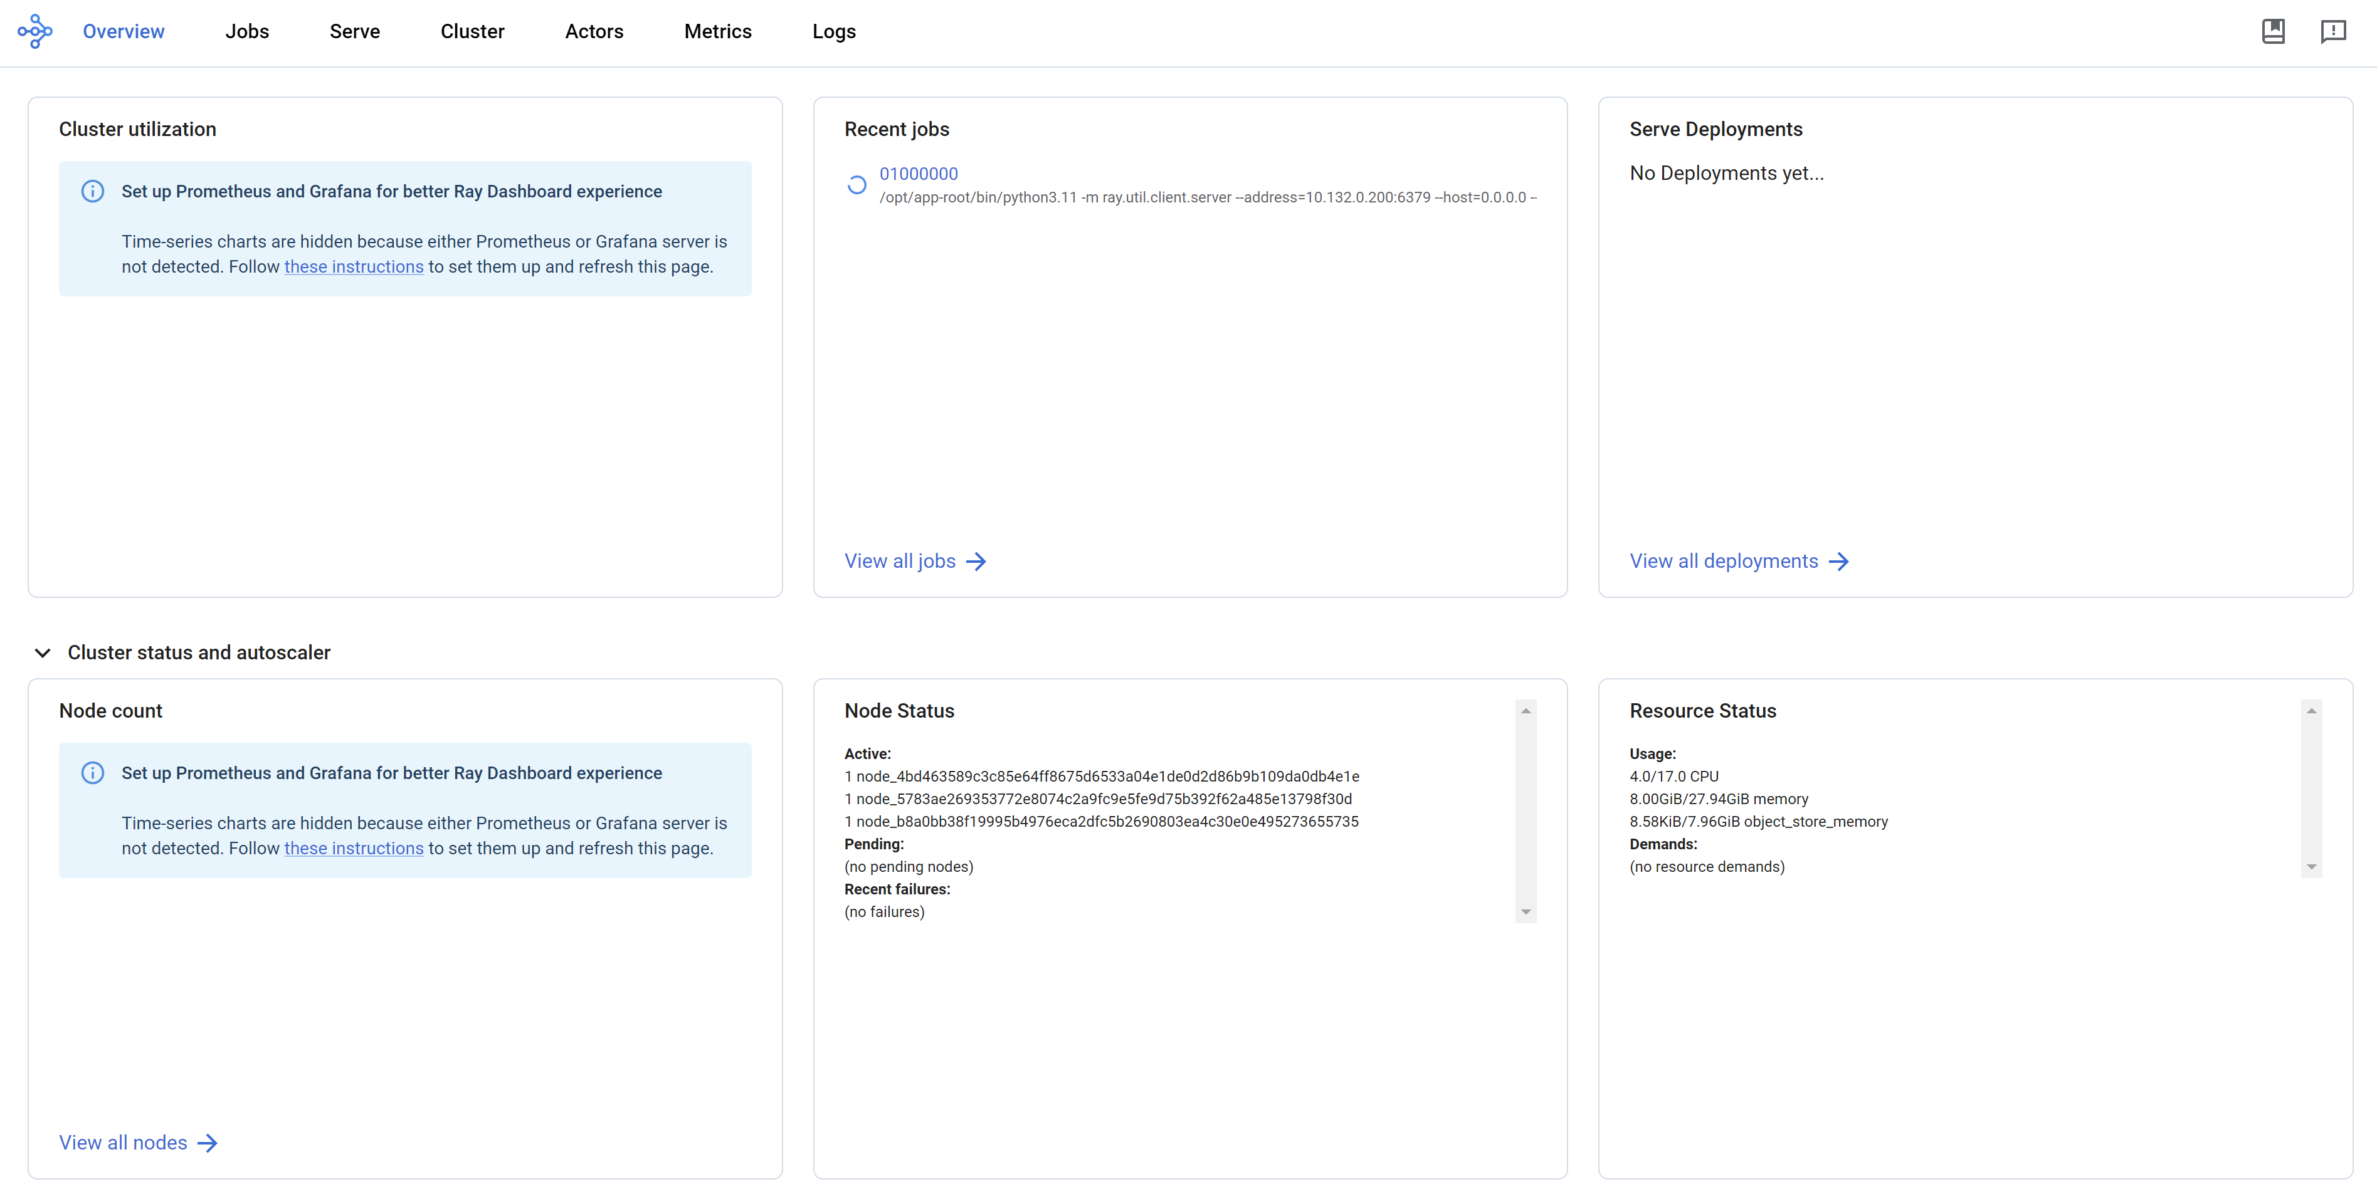
Task: Open these instructions link in Cluster utilization
Action: click(354, 266)
